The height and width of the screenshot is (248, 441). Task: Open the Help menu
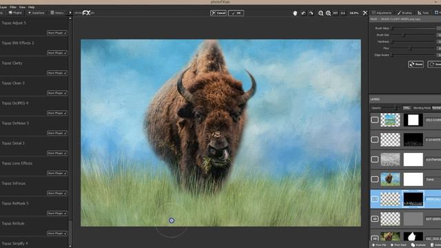(x=32, y=7)
